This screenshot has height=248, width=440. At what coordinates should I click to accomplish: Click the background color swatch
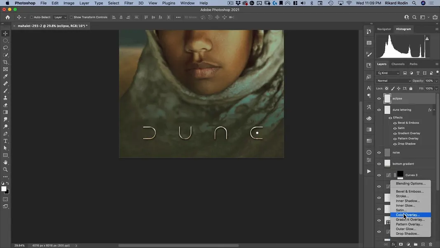coord(7,192)
